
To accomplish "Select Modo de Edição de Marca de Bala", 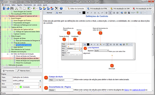I will pos(27,58).
